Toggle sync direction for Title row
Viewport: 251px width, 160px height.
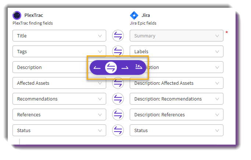[118, 36]
